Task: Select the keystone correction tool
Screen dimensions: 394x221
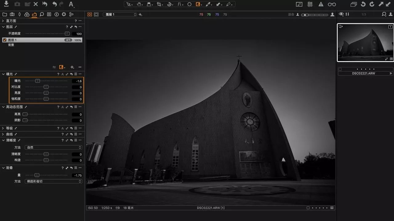Action: [180, 4]
